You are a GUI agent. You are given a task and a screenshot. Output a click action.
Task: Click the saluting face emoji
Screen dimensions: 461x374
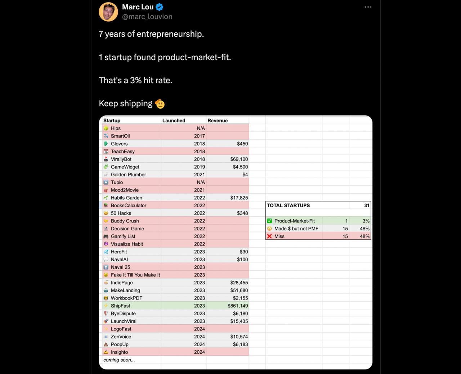[160, 104]
